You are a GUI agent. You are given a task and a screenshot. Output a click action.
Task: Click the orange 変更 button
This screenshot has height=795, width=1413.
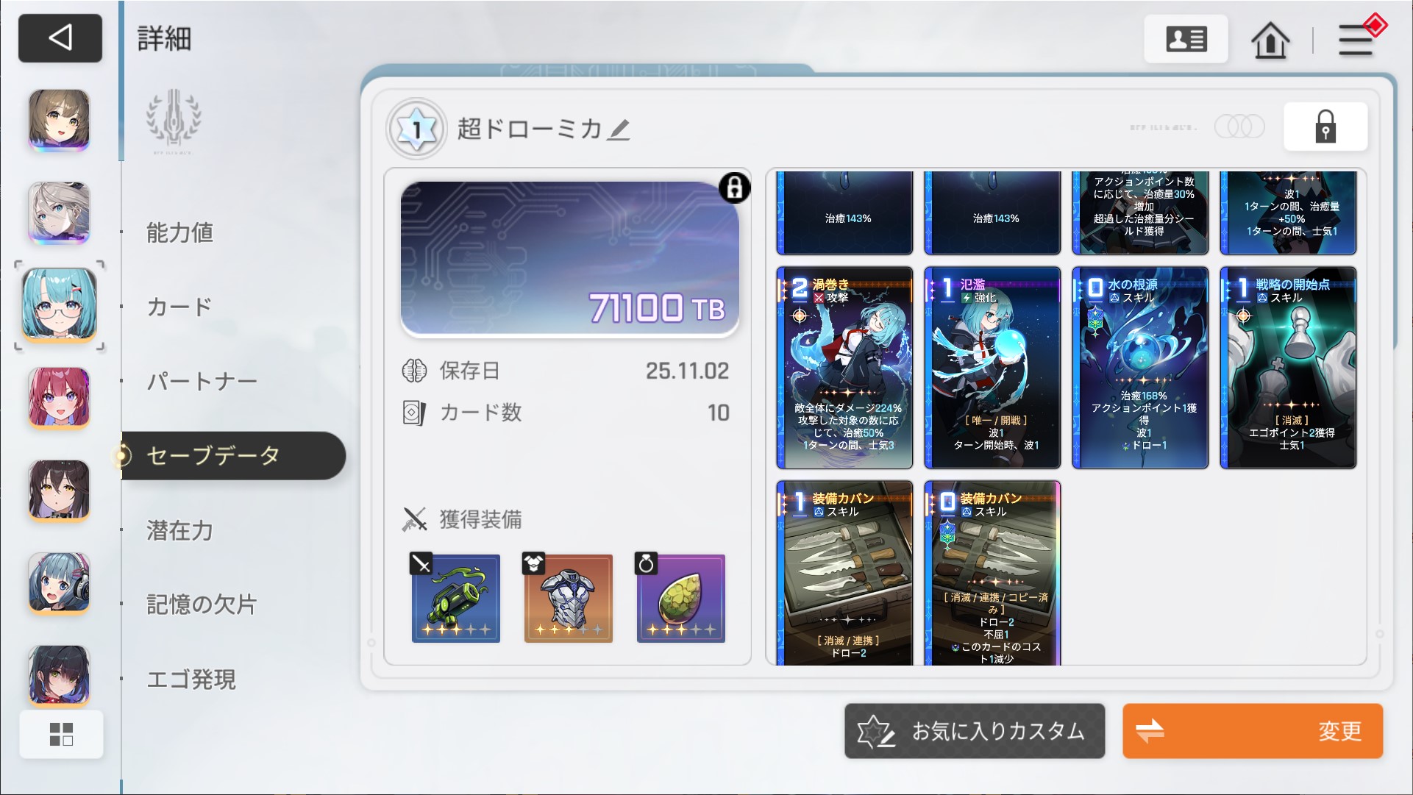pyautogui.click(x=1253, y=731)
